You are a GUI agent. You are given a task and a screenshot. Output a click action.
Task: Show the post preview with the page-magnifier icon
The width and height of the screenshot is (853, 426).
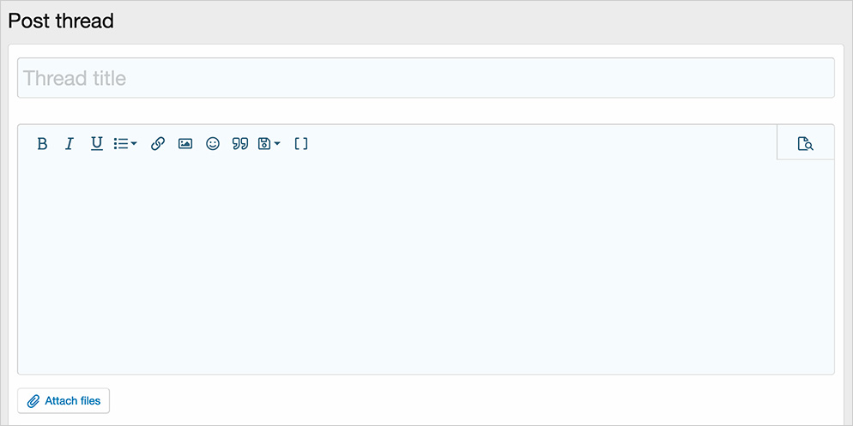[x=805, y=144]
